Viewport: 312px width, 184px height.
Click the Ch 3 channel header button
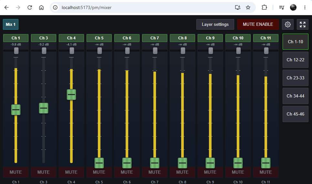point(44,38)
